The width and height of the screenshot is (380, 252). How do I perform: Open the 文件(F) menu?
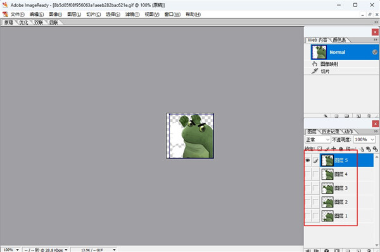(x=18, y=15)
